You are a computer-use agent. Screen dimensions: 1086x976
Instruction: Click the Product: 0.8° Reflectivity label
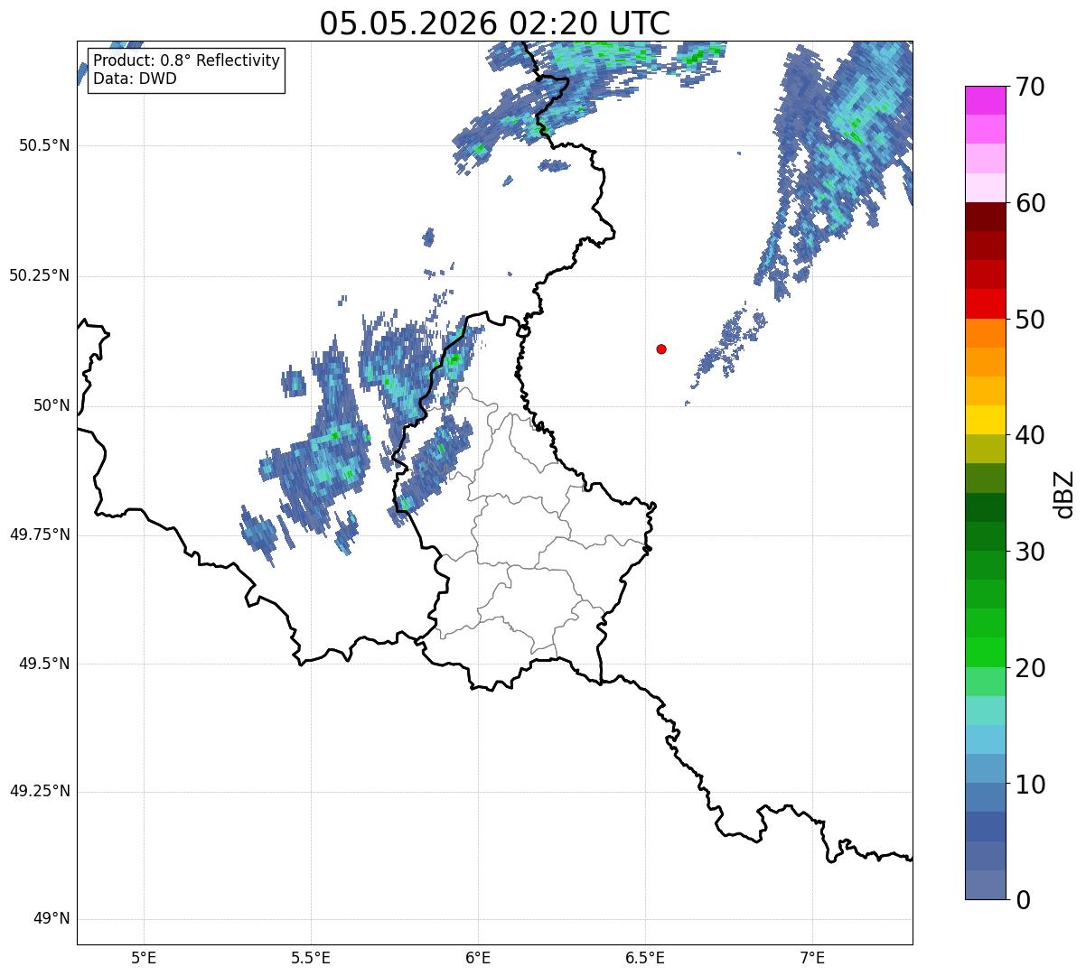coord(186,60)
